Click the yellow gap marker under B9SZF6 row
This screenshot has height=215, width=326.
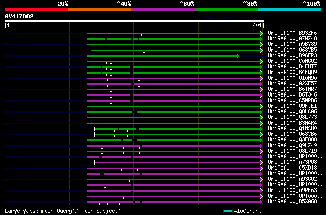[141, 35]
